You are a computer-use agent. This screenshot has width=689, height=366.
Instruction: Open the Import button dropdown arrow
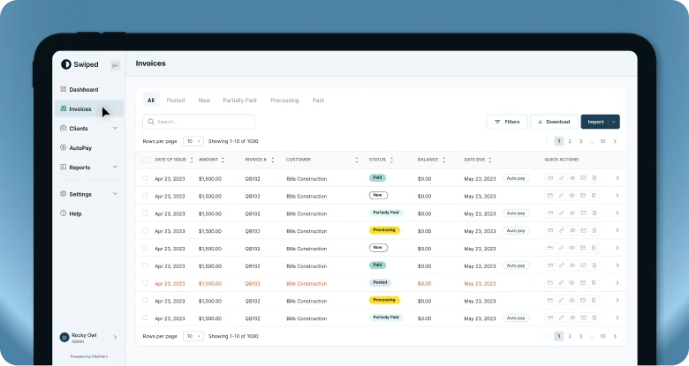point(614,122)
